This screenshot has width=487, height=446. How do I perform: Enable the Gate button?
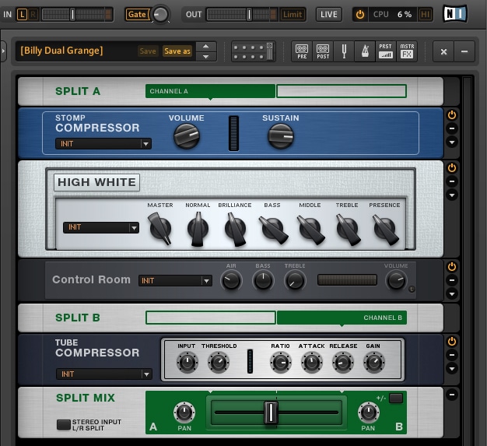tap(137, 14)
